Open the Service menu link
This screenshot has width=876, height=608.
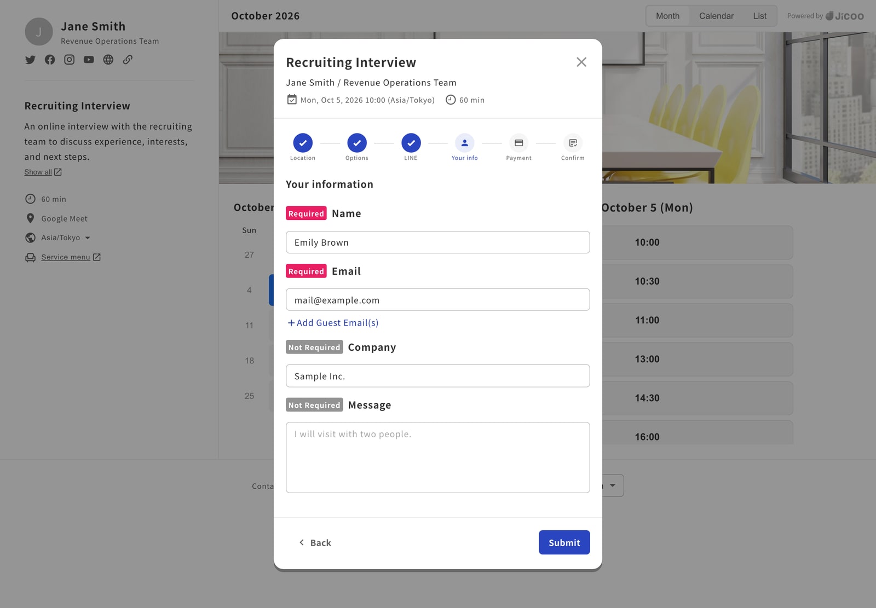(71, 257)
